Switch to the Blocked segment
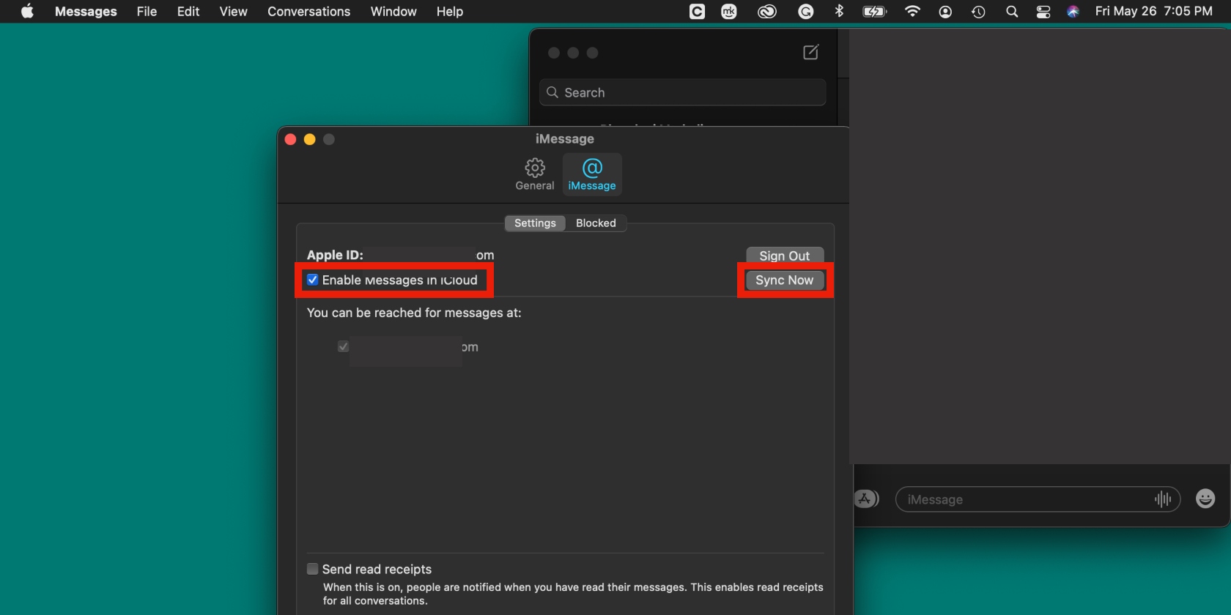1231x615 pixels. coord(596,223)
